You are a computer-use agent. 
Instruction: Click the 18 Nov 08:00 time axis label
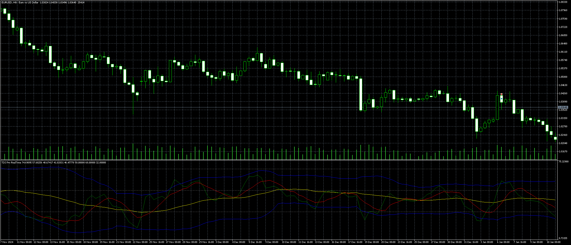91,242
